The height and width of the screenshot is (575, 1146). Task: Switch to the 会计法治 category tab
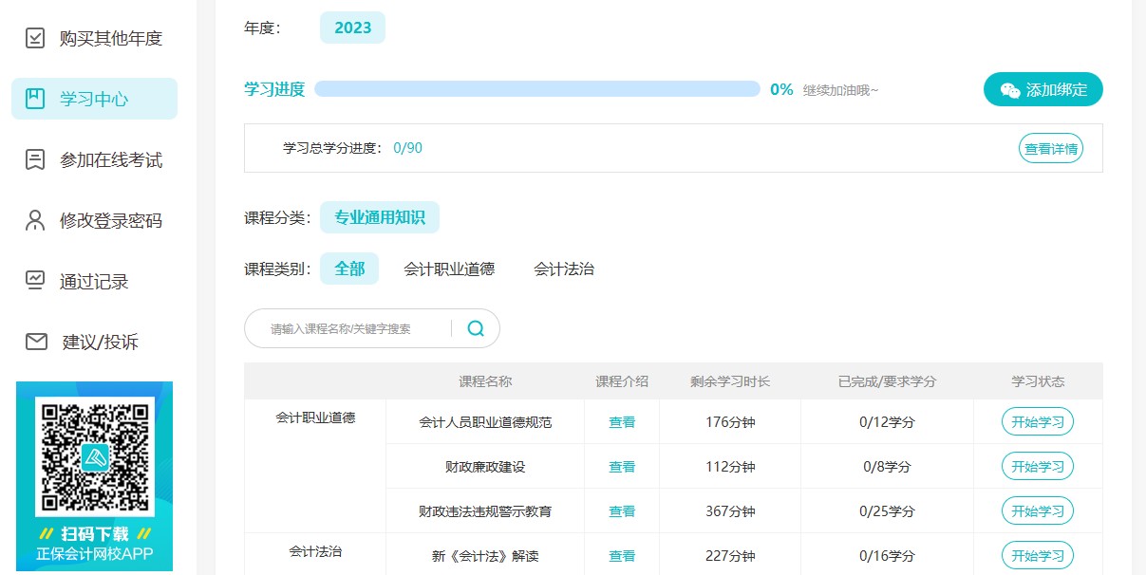click(x=562, y=269)
